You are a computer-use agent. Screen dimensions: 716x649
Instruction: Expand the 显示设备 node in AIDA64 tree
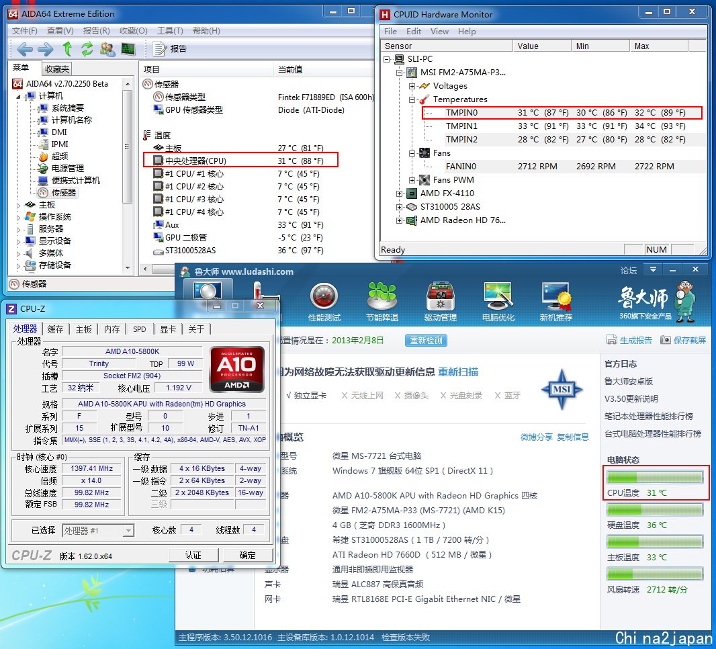18,242
